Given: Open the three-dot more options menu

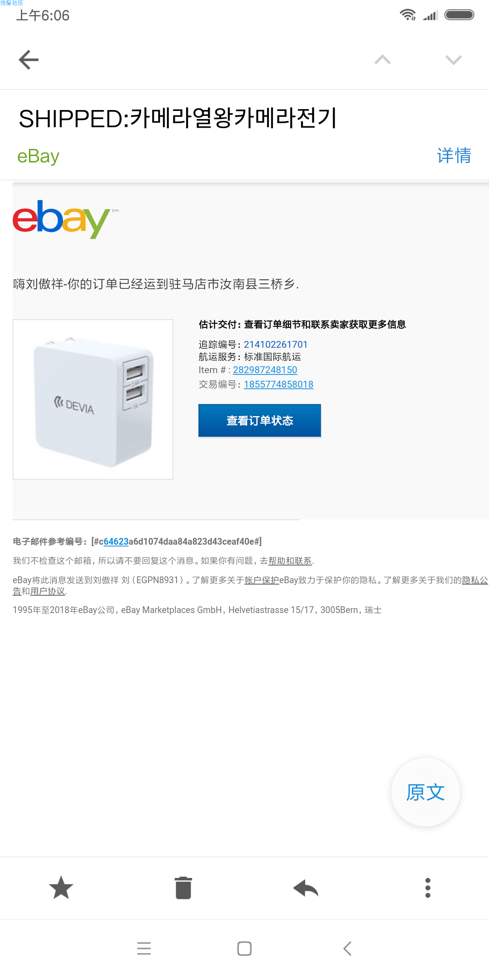Looking at the screenshot, I should coord(428,887).
